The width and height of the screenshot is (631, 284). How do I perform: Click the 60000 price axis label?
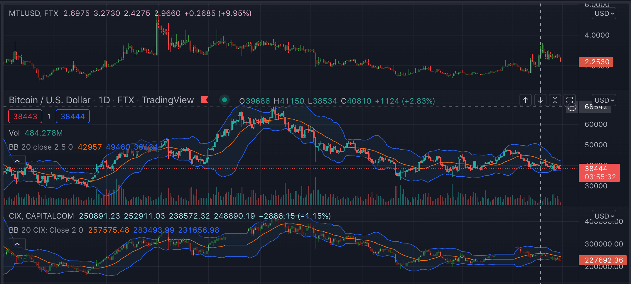click(x=596, y=124)
